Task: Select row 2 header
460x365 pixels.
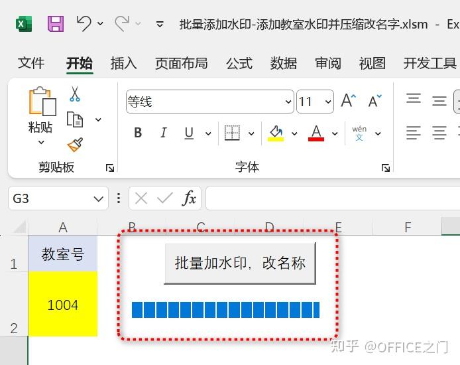Action: [13, 304]
